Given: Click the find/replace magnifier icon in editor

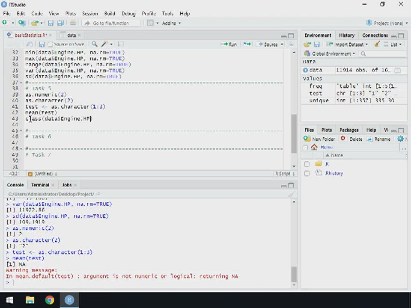Looking at the screenshot, I should pos(94,44).
